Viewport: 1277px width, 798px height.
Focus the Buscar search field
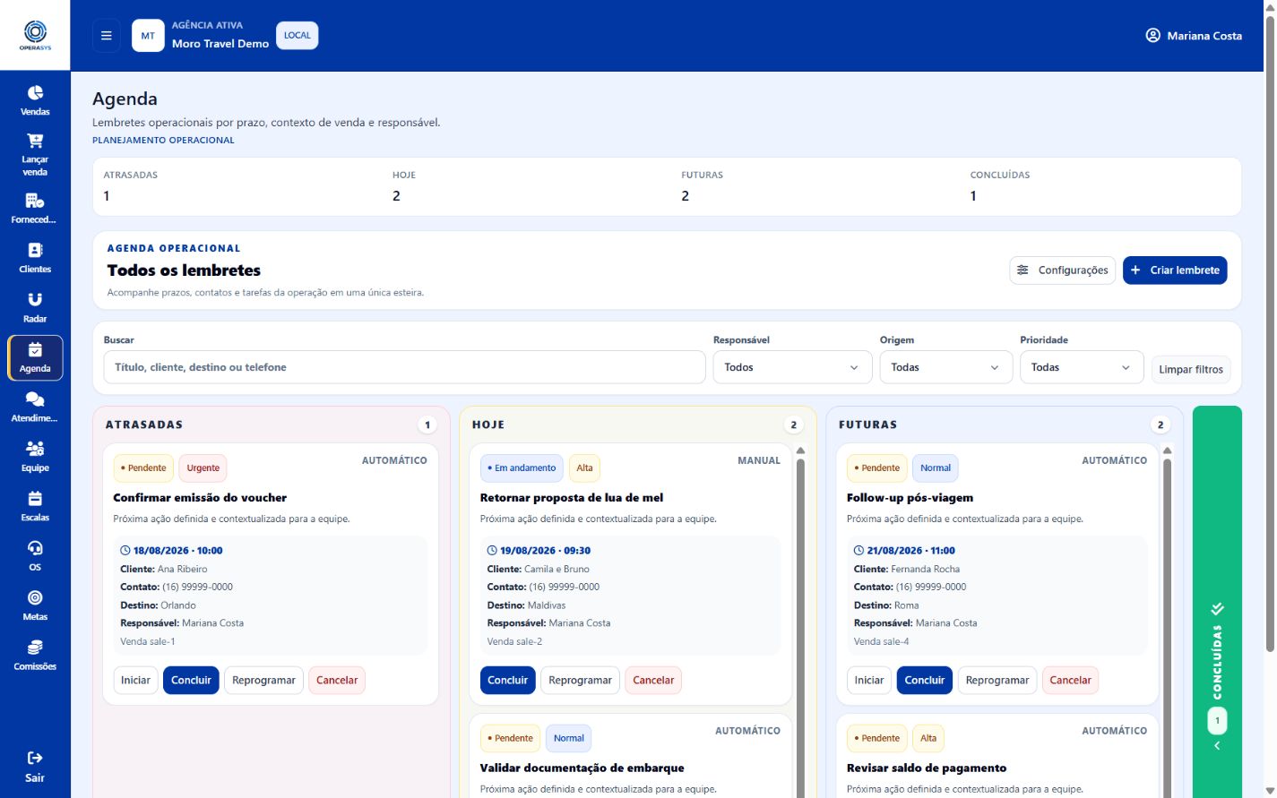coord(404,367)
